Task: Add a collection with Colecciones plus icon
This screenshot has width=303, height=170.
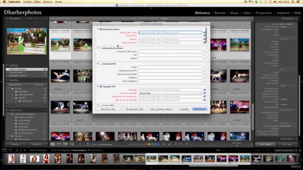Action: [46, 110]
